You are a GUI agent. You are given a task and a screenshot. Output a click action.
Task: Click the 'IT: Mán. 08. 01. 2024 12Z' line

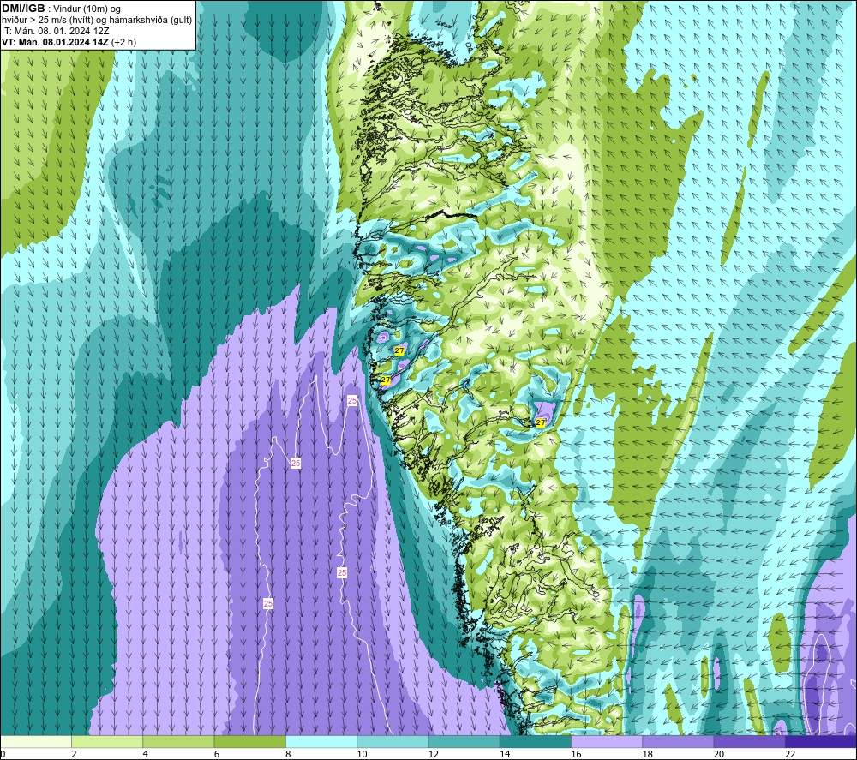56,31
